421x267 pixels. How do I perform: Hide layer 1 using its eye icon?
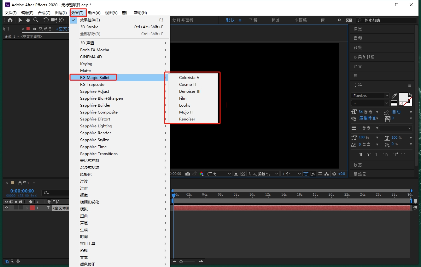[6, 208]
